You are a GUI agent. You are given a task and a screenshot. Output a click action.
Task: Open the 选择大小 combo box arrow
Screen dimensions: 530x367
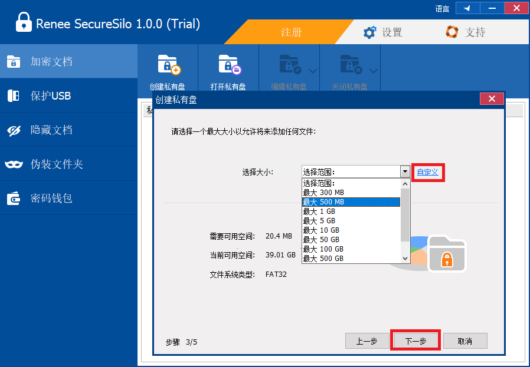point(405,171)
